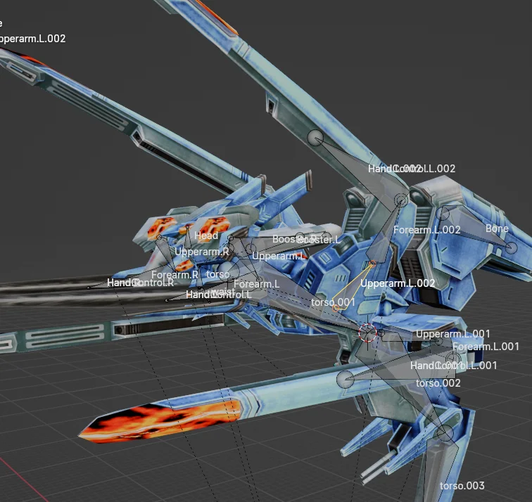Click the Upperarm.L bone name
532x502 pixels.
click(x=279, y=256)
